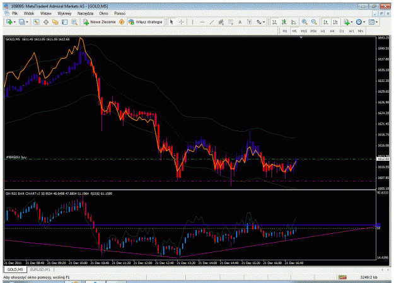This screenshot has height=283, width=394.
Task: Click the active M5 timeframe button
Action: click(x=294, y=31)
